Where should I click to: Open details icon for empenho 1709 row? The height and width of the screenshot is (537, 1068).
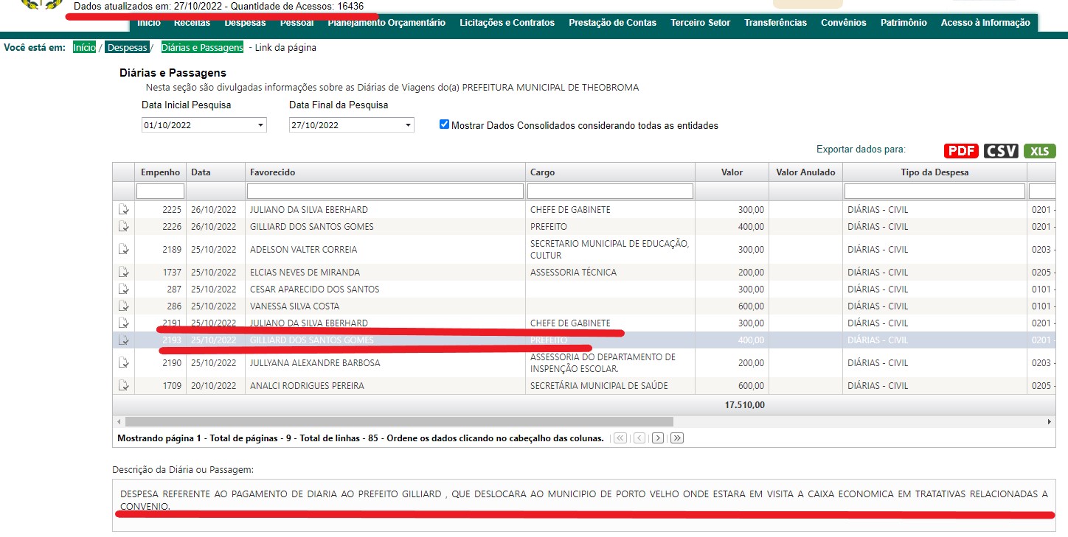[x=124, y=386]
